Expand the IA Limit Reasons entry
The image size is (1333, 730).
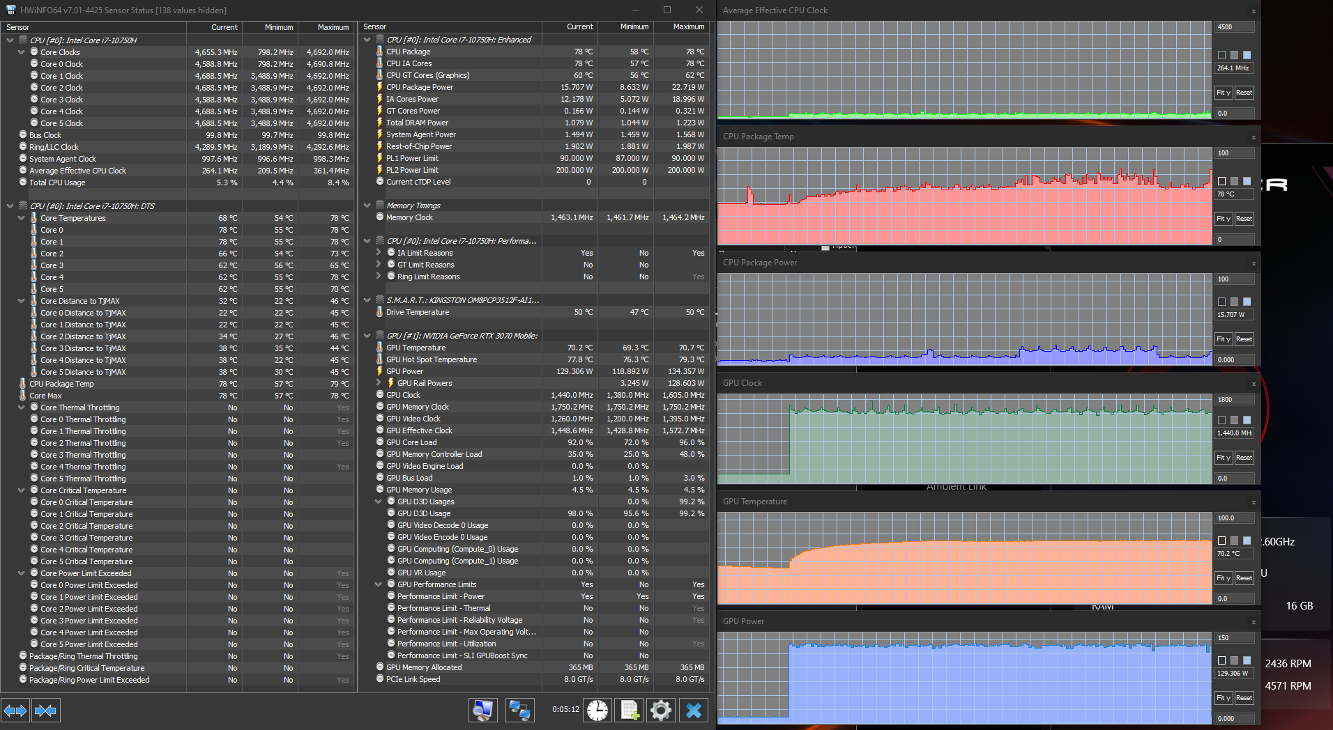coord(379,253)
